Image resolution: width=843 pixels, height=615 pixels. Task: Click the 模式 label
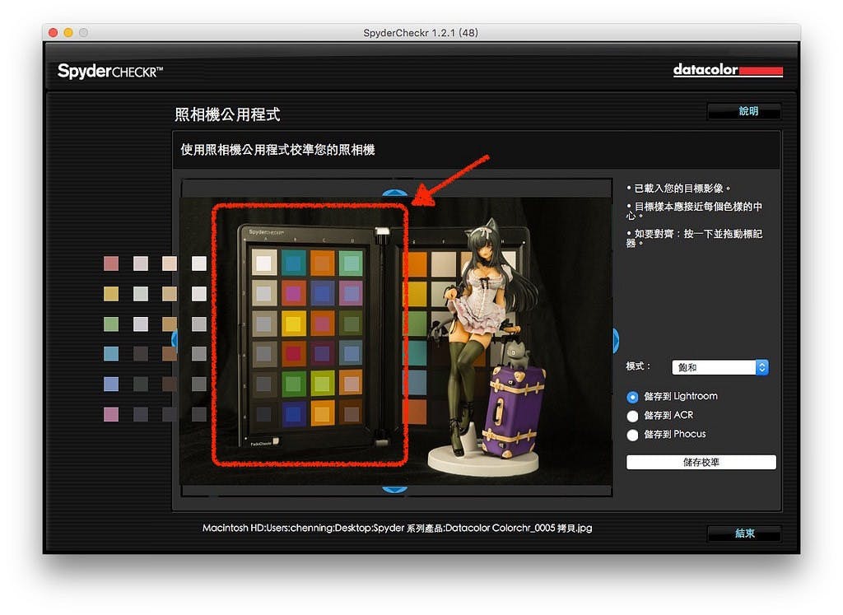click(x=638, y=366)
